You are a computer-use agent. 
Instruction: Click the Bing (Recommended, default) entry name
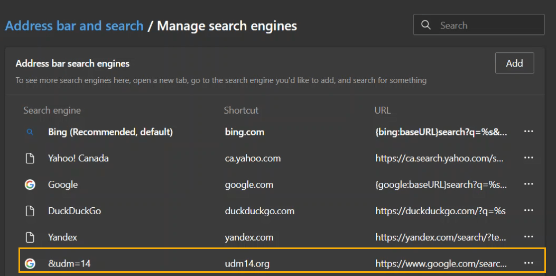(110, 132)
